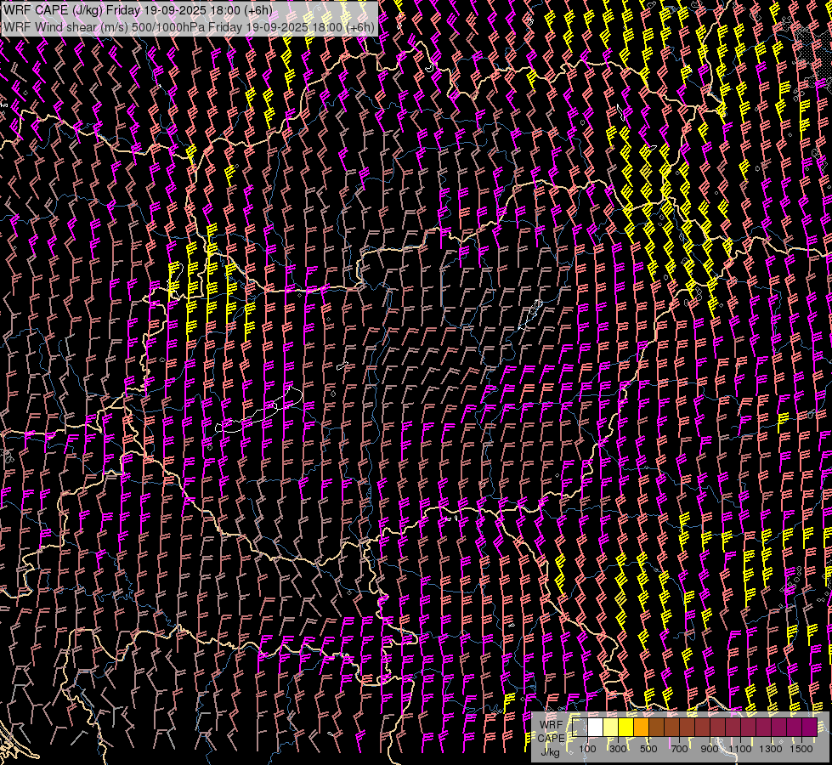Click the rightmost purple legend swatch
The image size is (832, 765).
click(x=810, y=728)
